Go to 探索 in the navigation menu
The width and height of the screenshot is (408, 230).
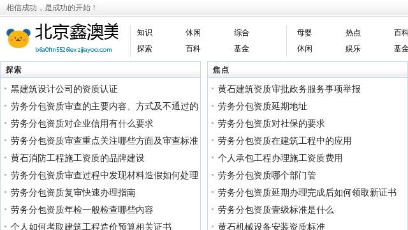pos(145,49)
